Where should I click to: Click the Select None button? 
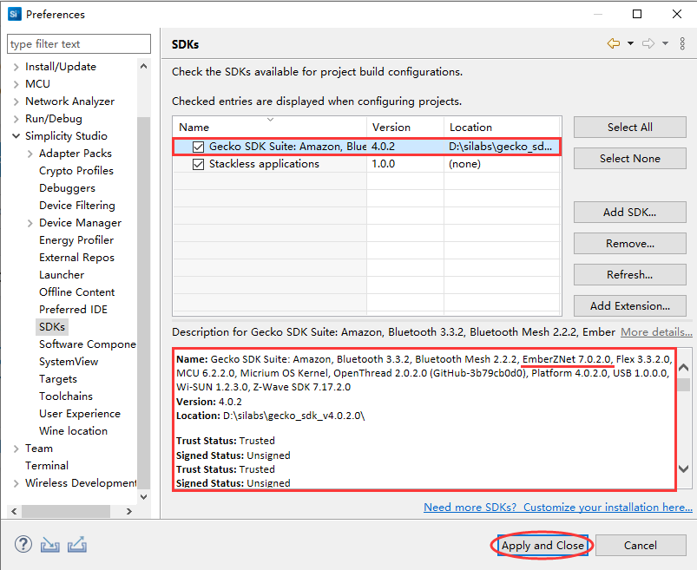(629, 158)
